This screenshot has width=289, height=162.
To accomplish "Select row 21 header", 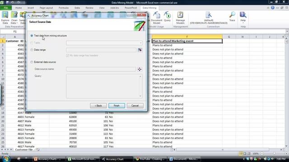I will (x=3, y=126).
